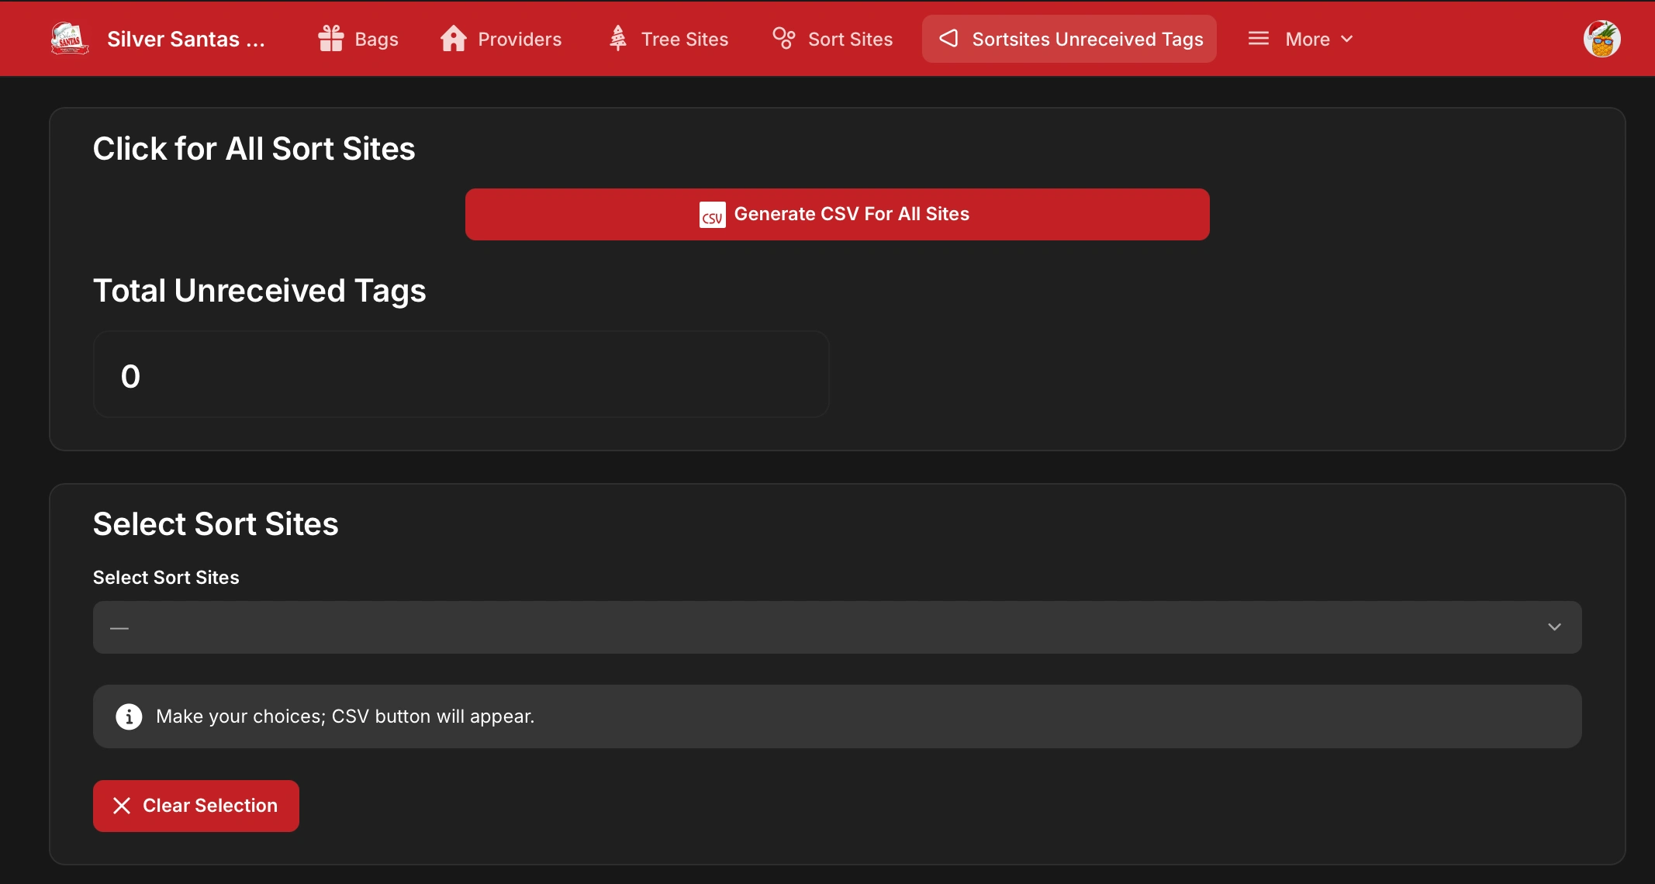The height and width of the screenshot is (884, 1655).
Task: Expand the More menu chevron
Action: pyautogui.click(x=1347, y=39)
